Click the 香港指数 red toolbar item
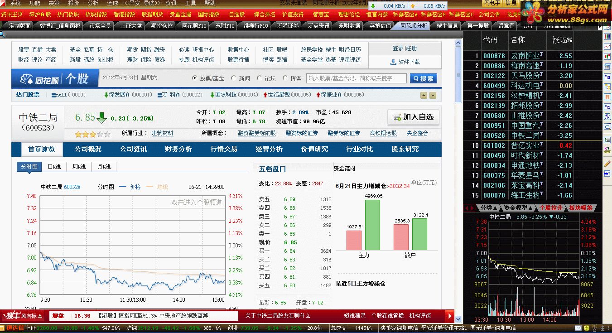 coord(124,14)
